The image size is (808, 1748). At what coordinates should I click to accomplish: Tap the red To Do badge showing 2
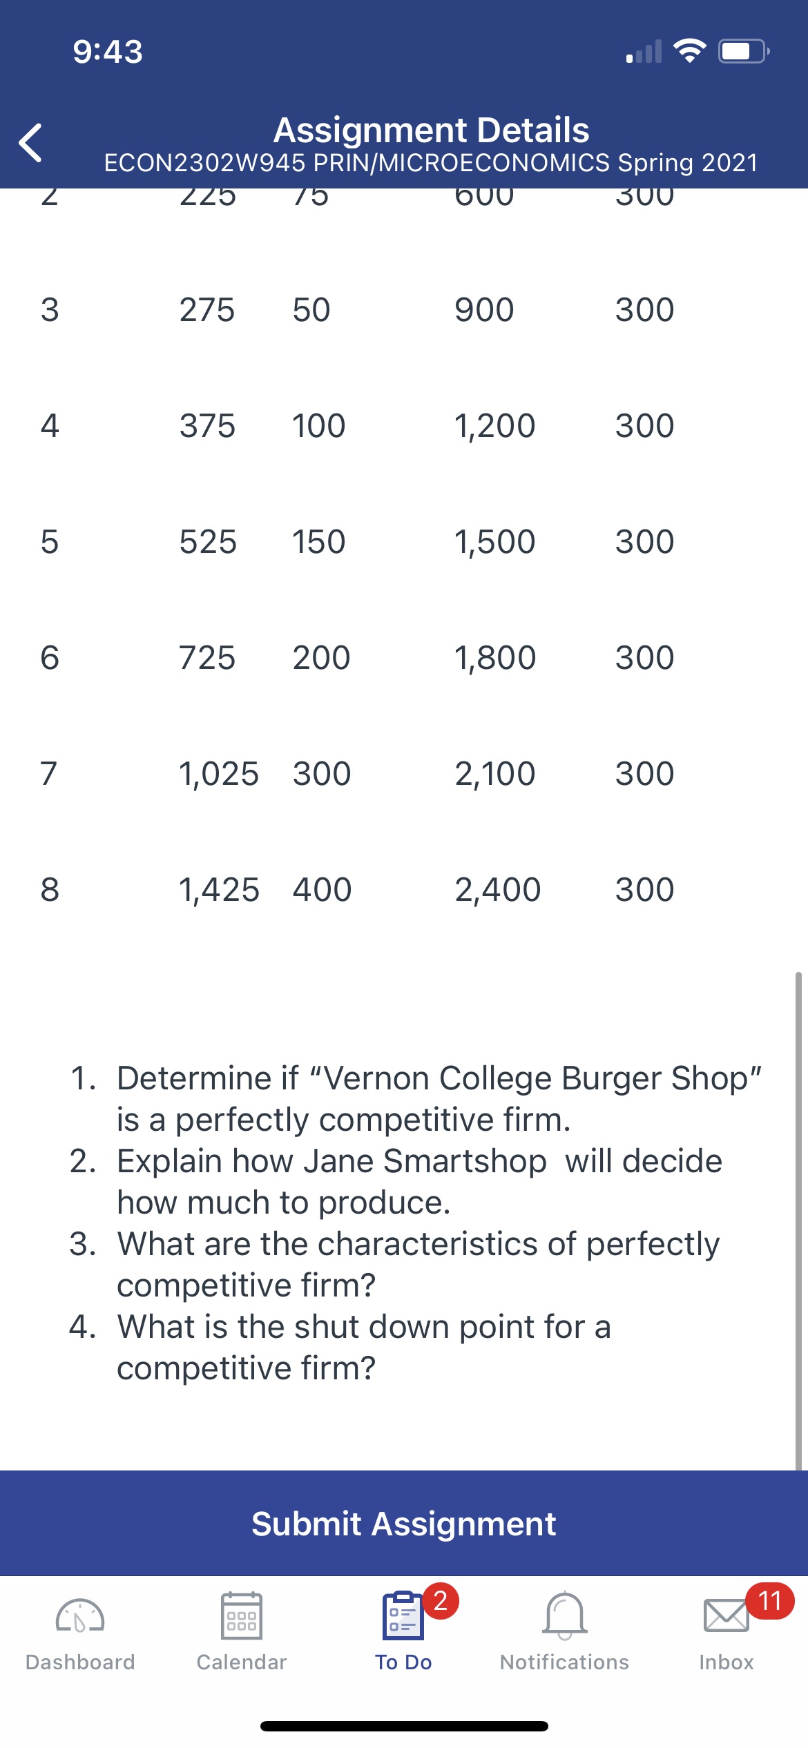[441, 1600]
